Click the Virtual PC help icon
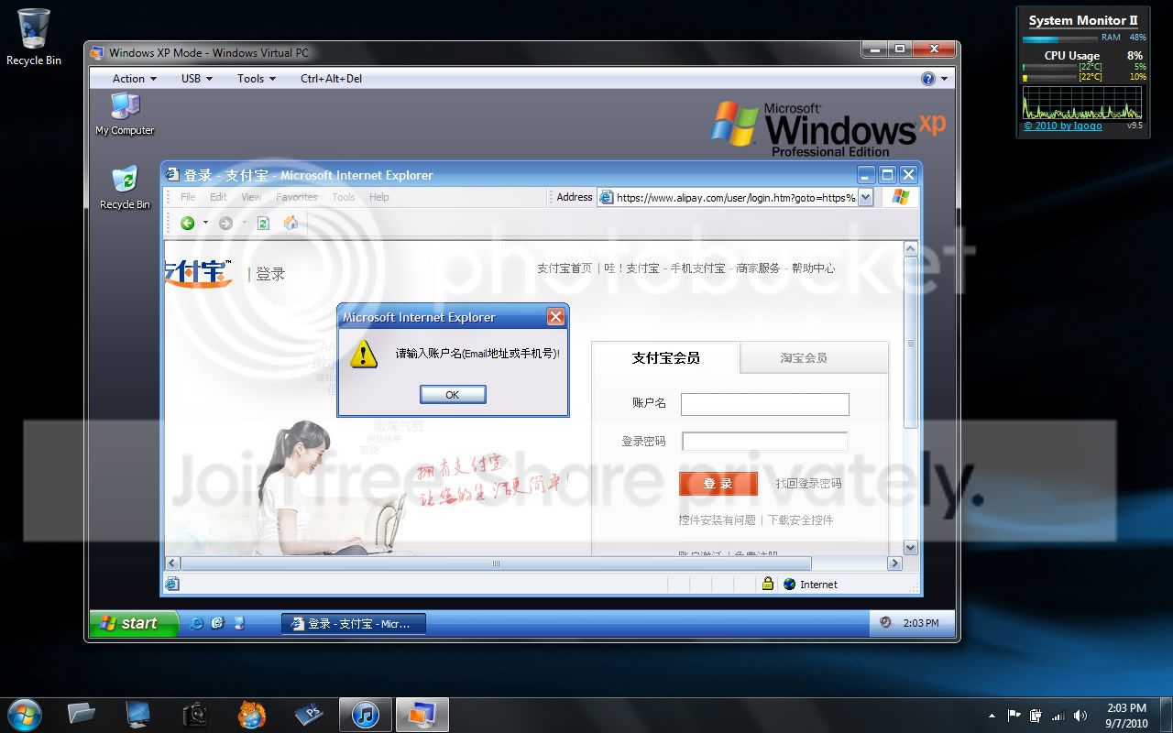The image size is (1173, 733). (x=928, y=79)
